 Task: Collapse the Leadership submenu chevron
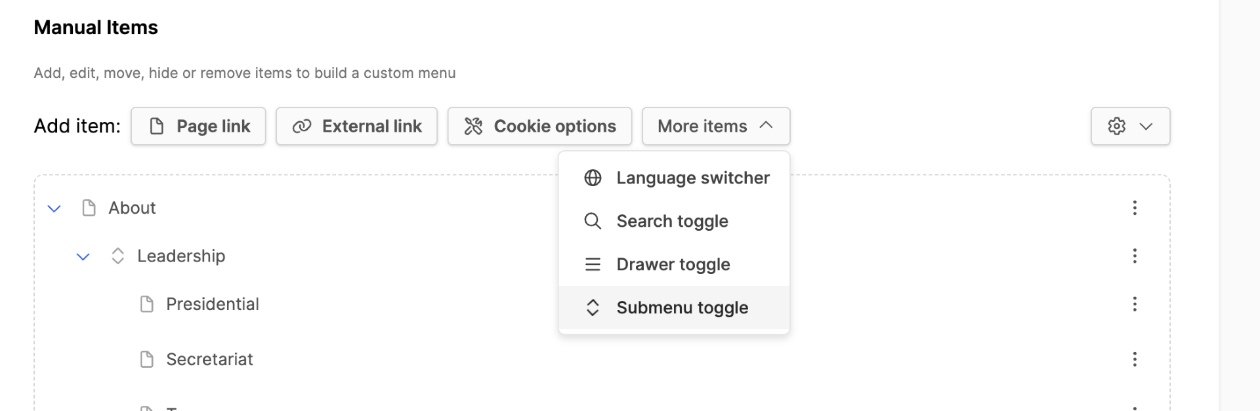(83, 256)
